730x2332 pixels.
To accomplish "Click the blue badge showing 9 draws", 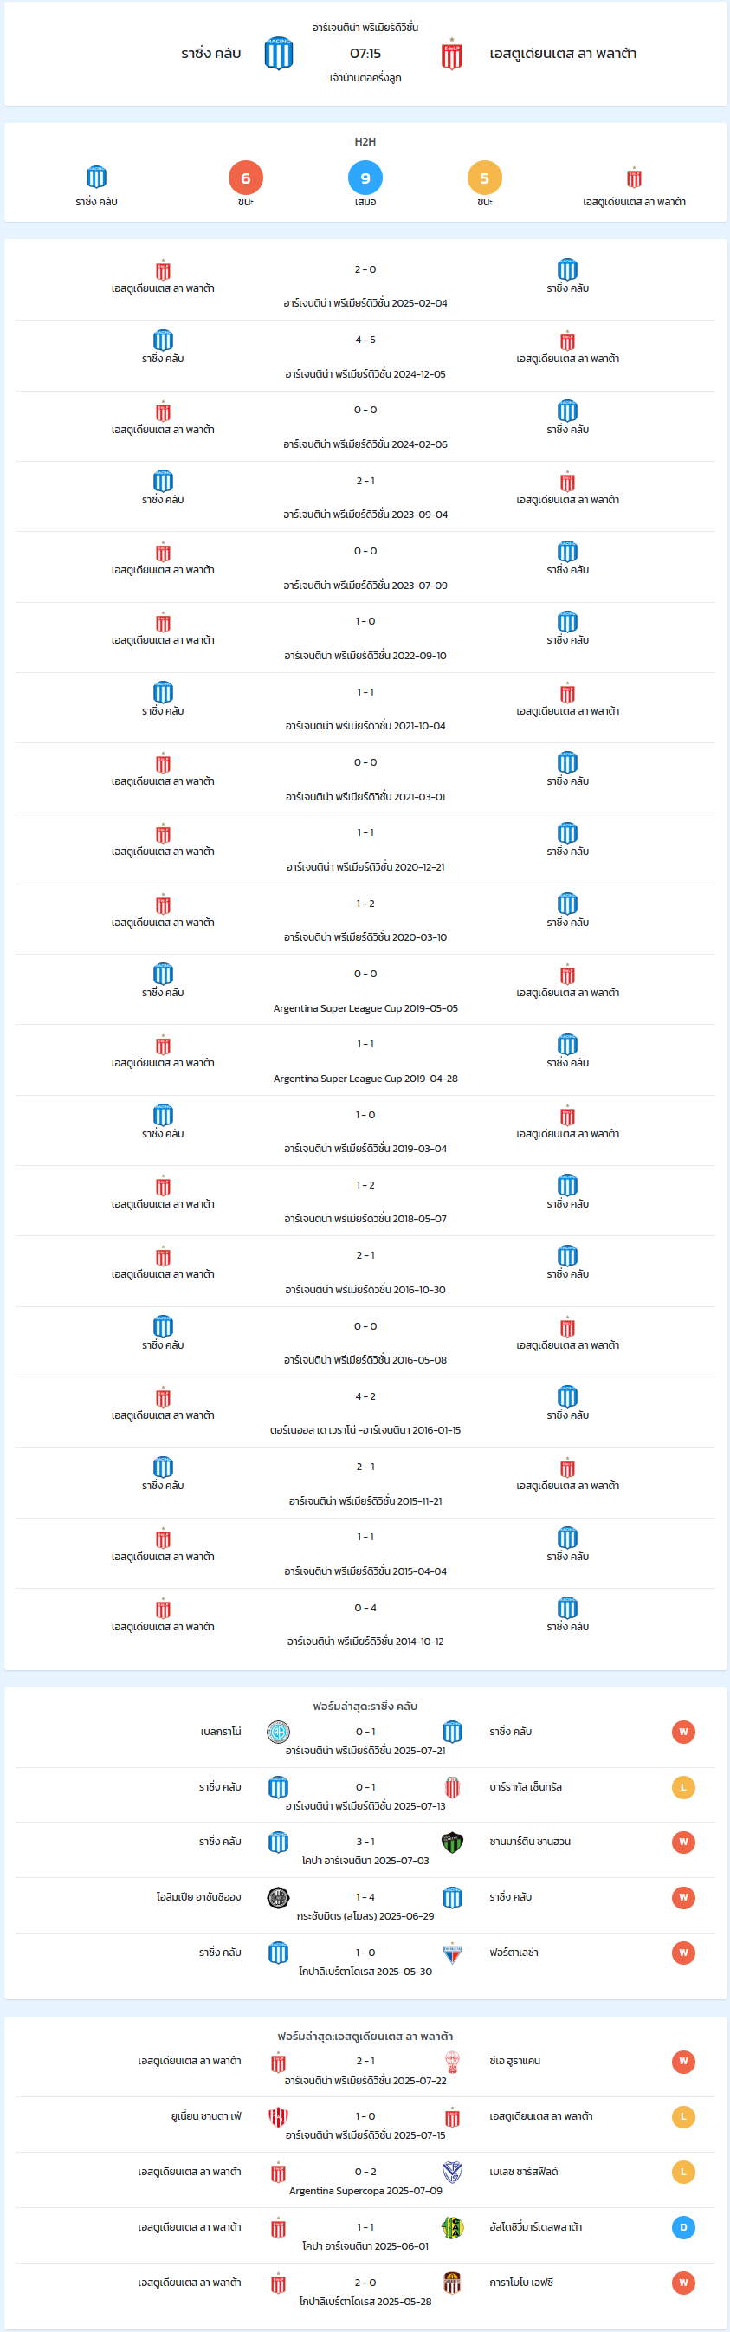I will pyautogui.click(x=365, y=178).
